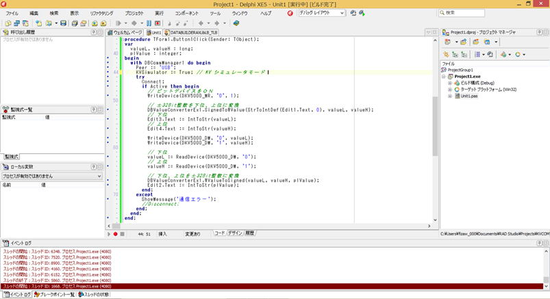Click the editor horizontal scroll right arrow
Screen dimensions: 550x299
(x=429, y=226)
